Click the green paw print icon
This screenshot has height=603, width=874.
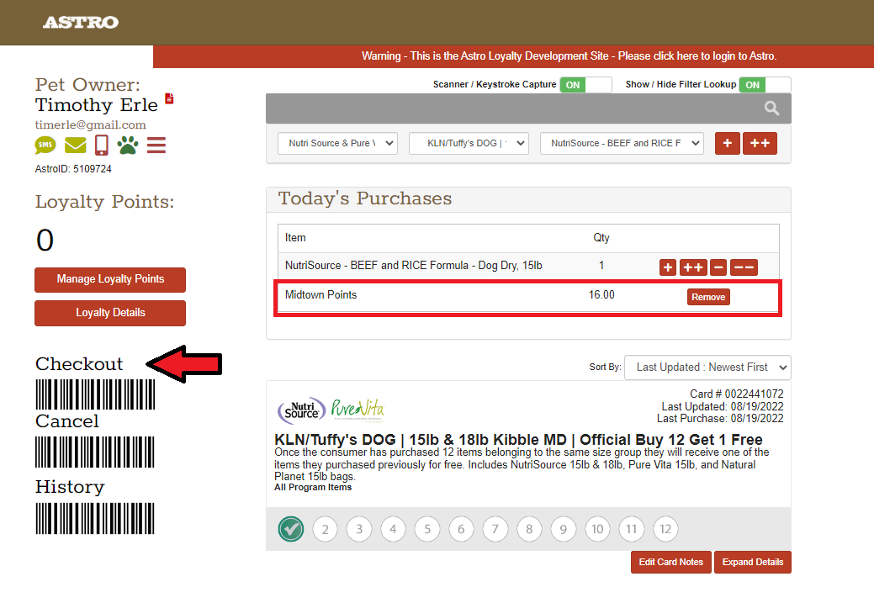(x=128, y=145)
